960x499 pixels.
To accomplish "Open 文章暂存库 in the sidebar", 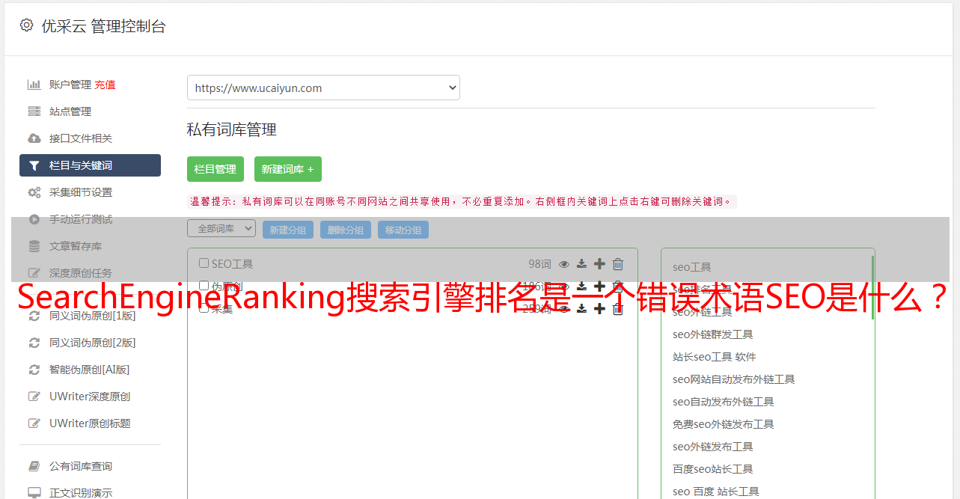I will point(76,246).
